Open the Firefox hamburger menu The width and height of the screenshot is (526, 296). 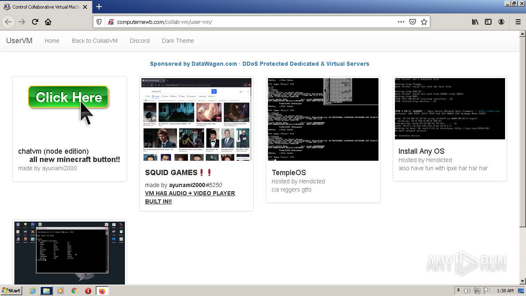(x=518, y=22)
